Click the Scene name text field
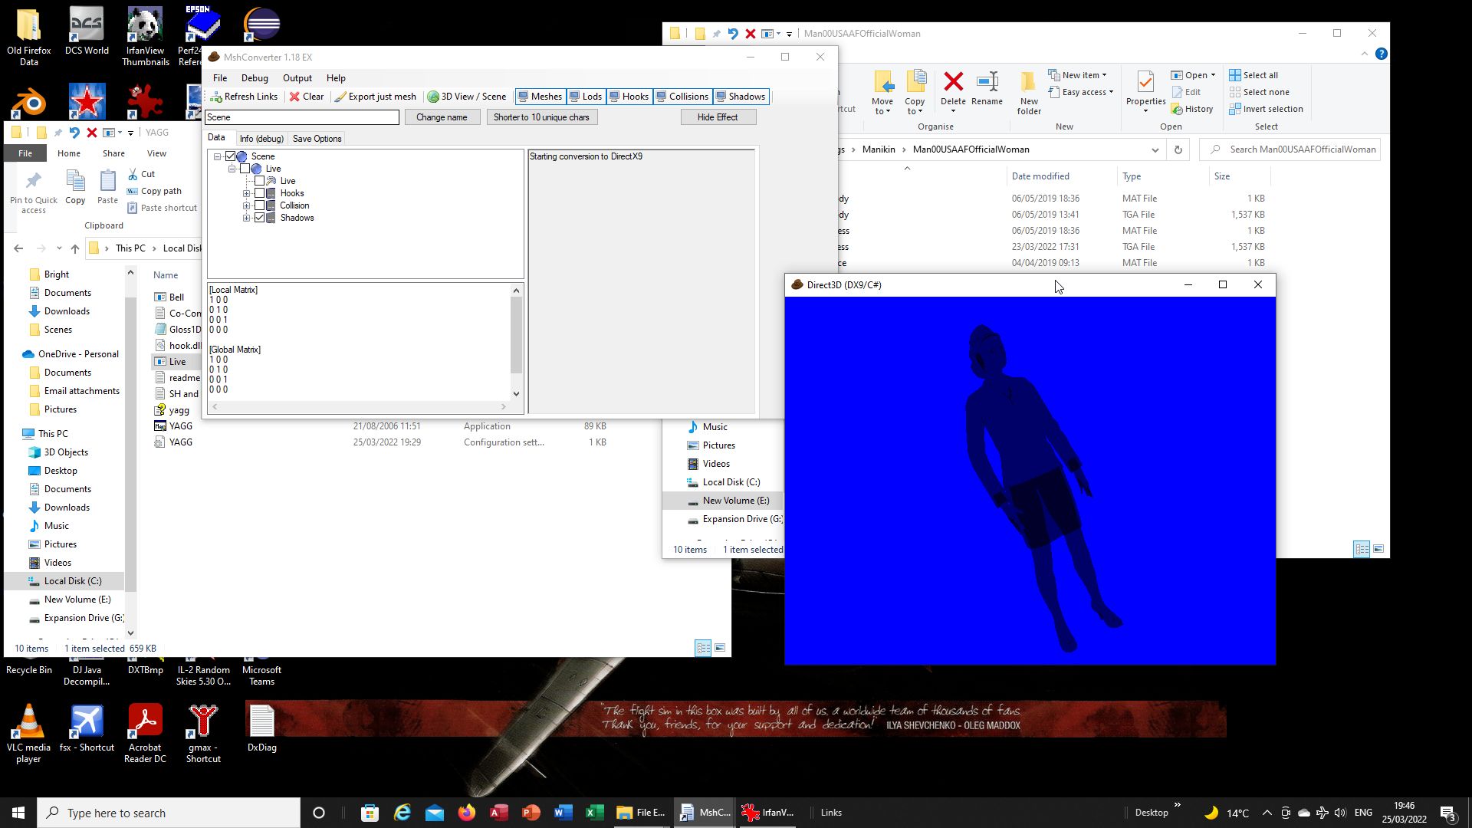 pos(302,117)
